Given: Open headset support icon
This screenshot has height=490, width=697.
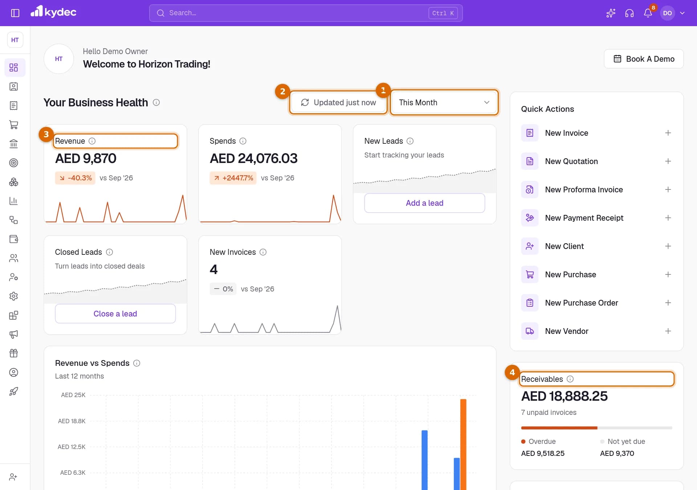Looking at the screenshot, I should tap(629, 13).
